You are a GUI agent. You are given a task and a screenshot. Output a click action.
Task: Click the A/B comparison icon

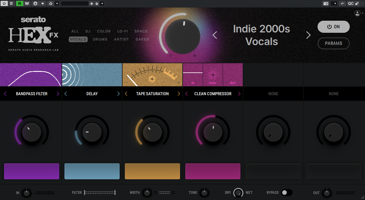click(35, 3)
